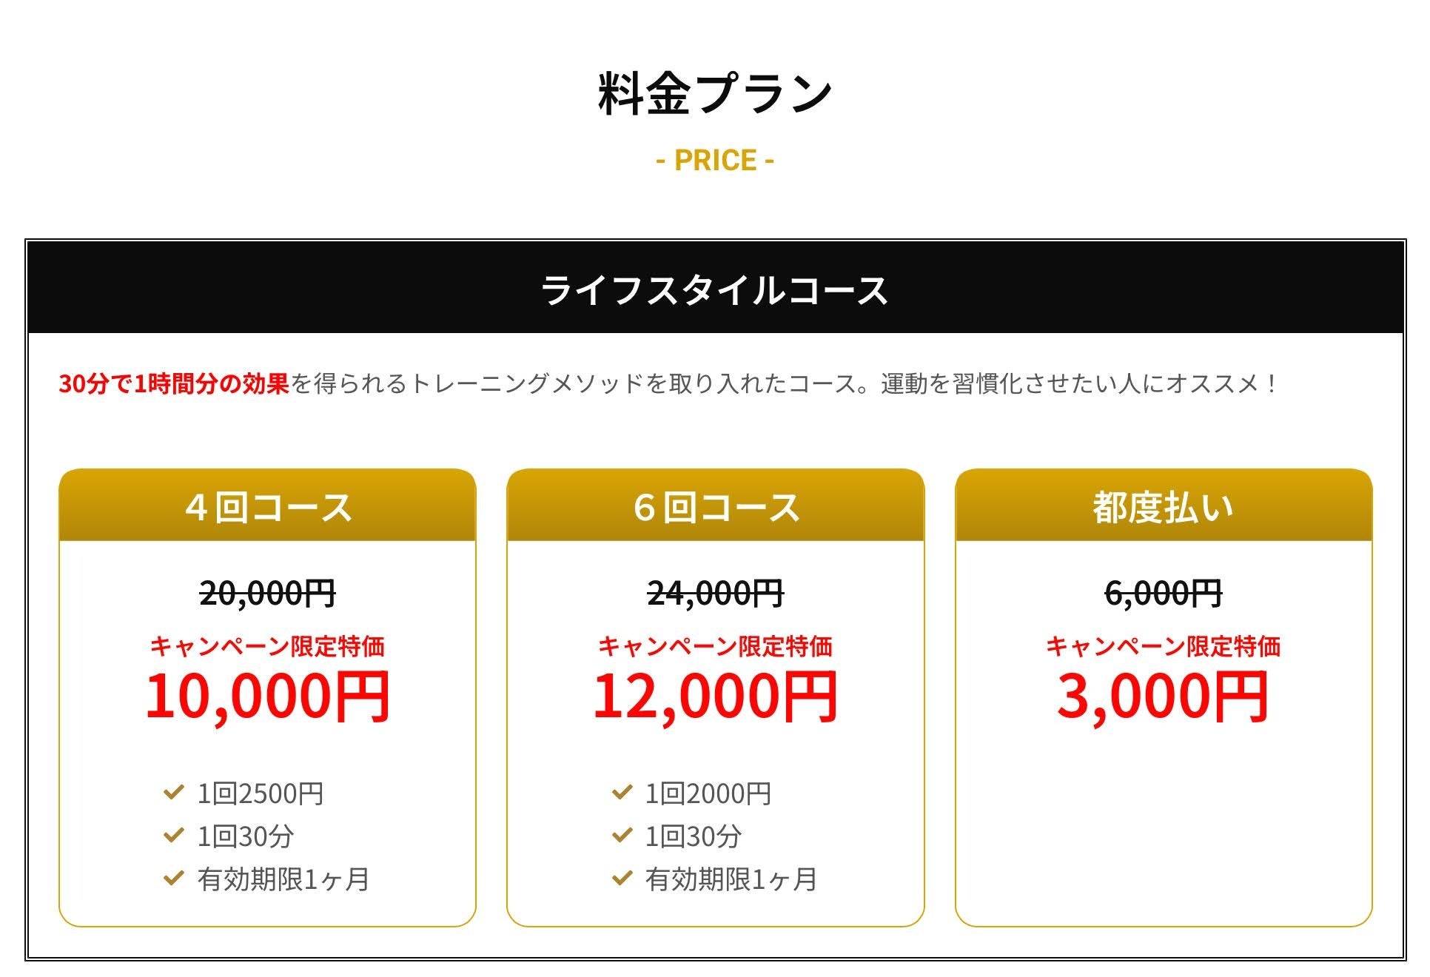Image resolution: width=1430 pixels, height=977 pixels.
Task: Click checkmark next to 6回コース 1回30分
Action: [622, 836]
